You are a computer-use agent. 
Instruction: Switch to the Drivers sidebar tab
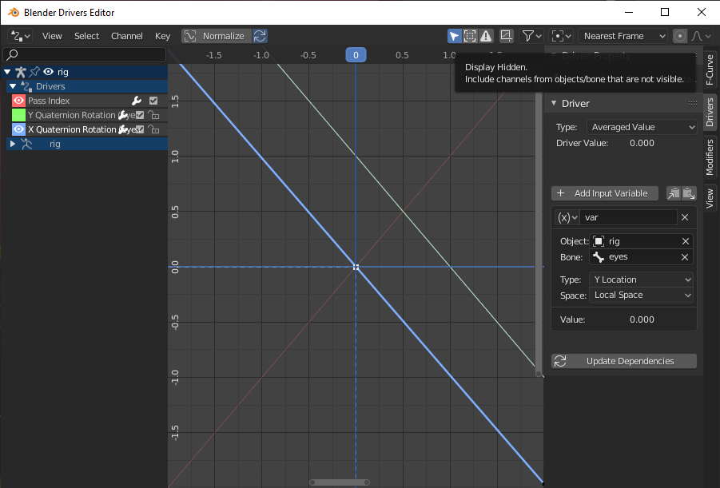[x=710, y=112]
